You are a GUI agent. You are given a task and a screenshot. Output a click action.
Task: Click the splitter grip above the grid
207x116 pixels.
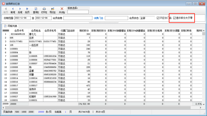tap(104, 23)
